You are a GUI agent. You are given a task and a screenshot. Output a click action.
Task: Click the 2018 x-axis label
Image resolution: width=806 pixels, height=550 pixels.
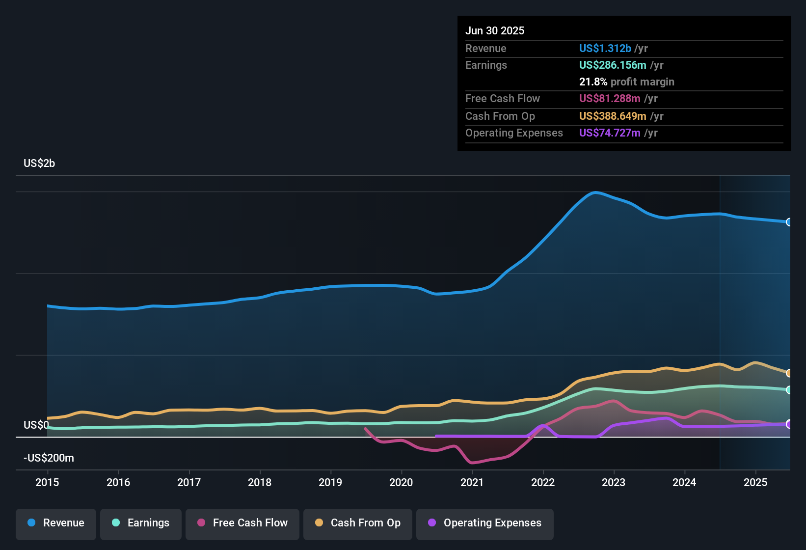pyautogui.click(x=260, y=482)
